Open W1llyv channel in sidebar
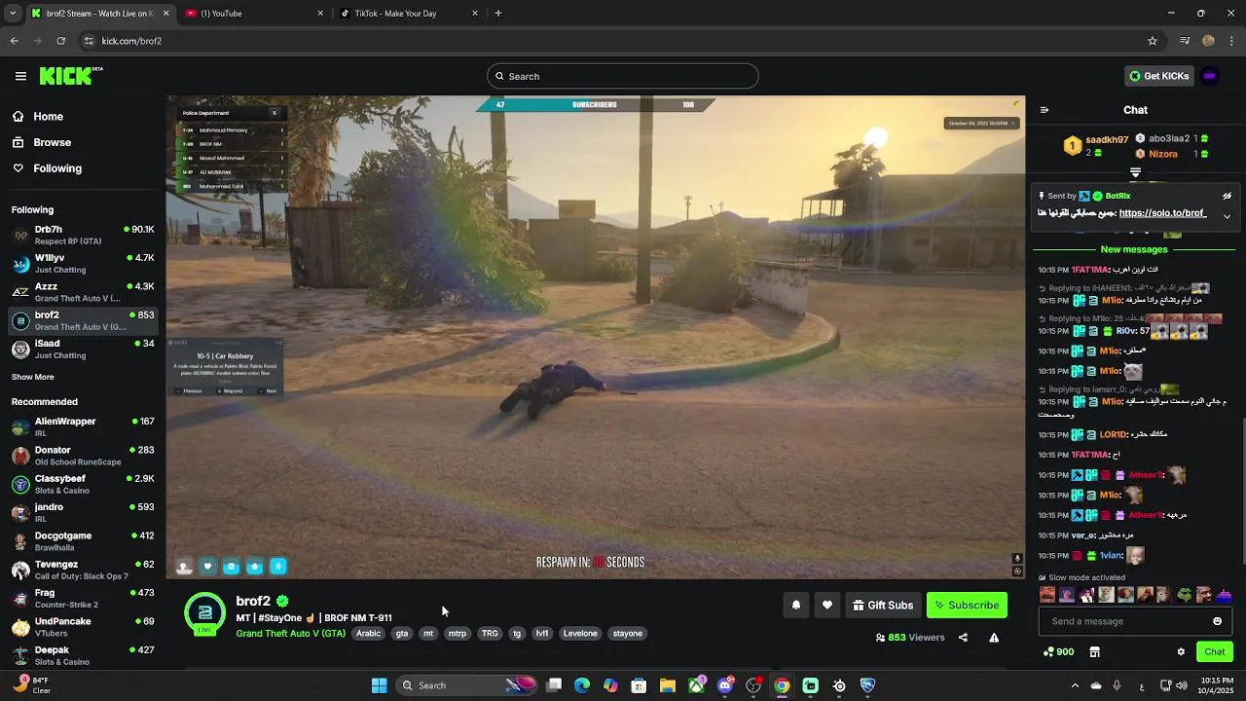 pyautogui.click(x=83, y=263)
